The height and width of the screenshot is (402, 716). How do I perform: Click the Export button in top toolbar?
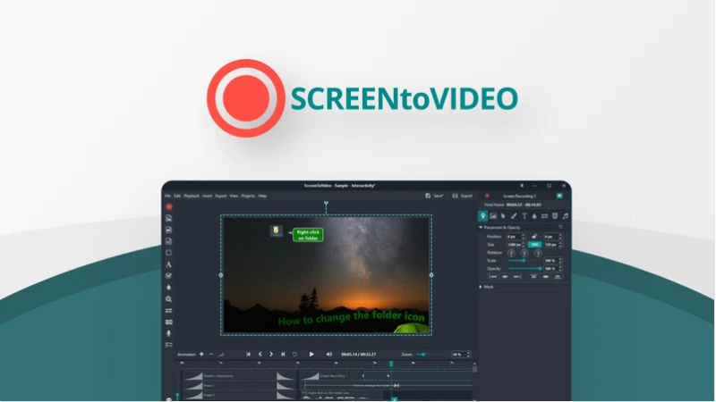coord(464,195)
